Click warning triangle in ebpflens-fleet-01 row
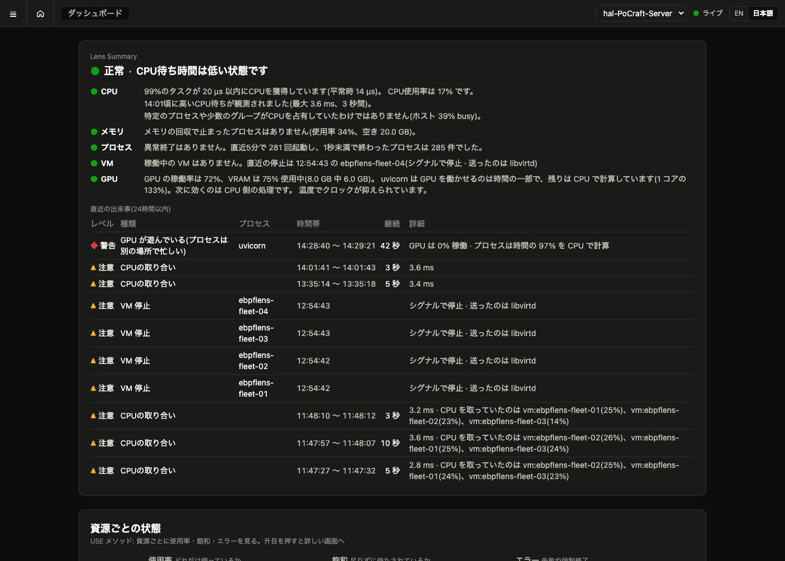 pyautogui.click(x=93, y=388)
